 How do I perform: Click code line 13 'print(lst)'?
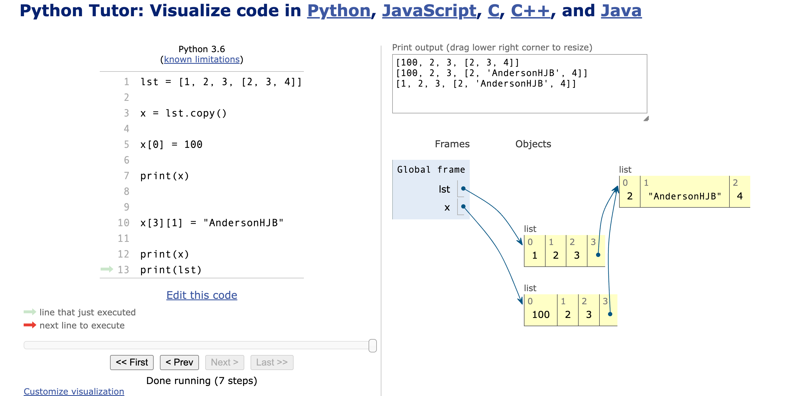point(171,270)
